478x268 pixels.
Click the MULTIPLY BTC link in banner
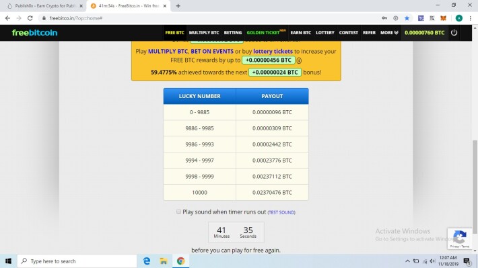tap(168, 52)
